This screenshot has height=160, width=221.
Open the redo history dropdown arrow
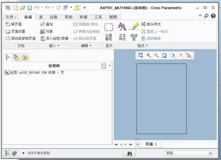click(x=53, y=8)
